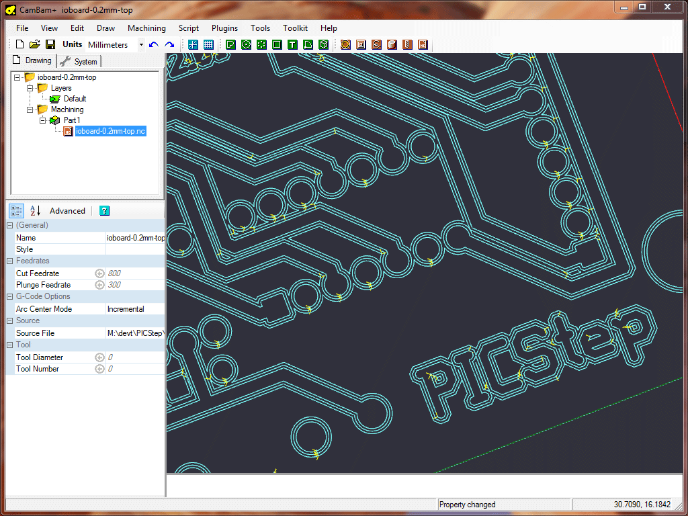The image size is (688, 516).
Task: Collapse the Layers tree node
Action: pos(30,88)
